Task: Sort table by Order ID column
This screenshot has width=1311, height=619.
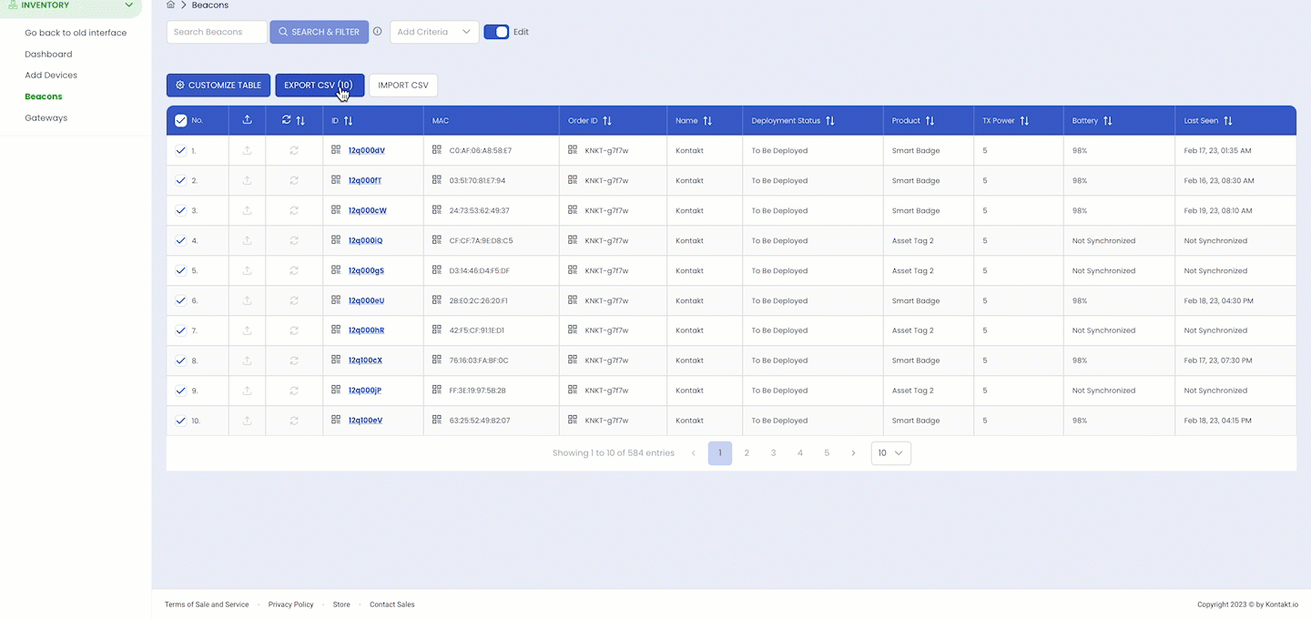Action: (x=607, y=120)
